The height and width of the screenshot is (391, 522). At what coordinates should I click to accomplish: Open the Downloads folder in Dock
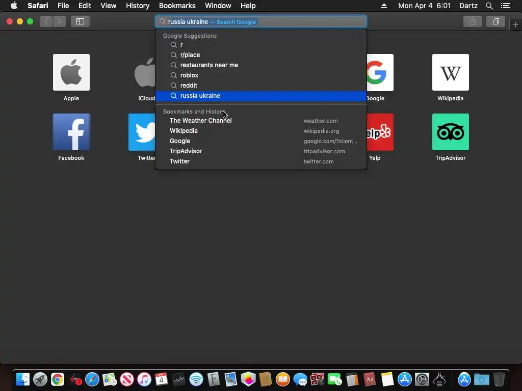coord(481,379)
